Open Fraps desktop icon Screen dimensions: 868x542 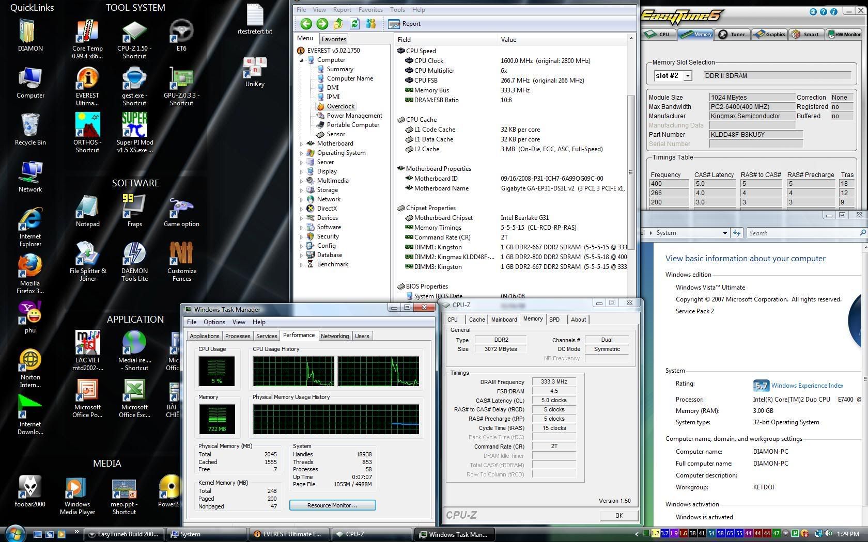click(x=134, y=211)
